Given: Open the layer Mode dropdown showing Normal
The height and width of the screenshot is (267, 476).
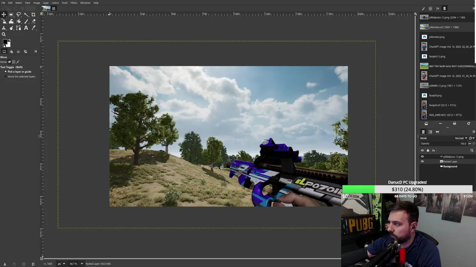Looking at the screenshot, I should coord(444,138).
